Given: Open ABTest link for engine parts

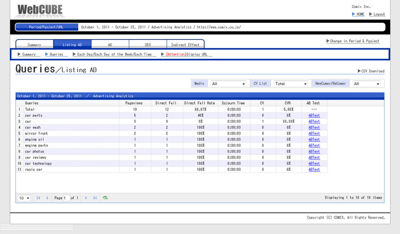Looking at the screenshot, I should point(314,146).
